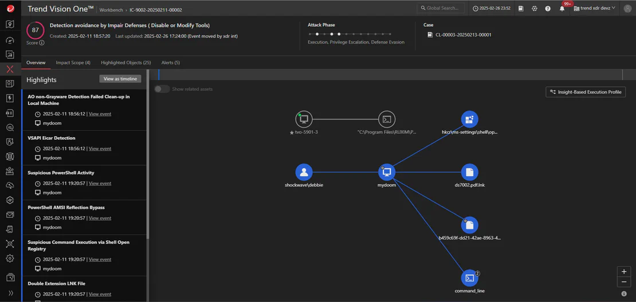Open the user avatar profile icon
Image resolution: width=636 pixels, height=302 pixels.
pos(627,8)
